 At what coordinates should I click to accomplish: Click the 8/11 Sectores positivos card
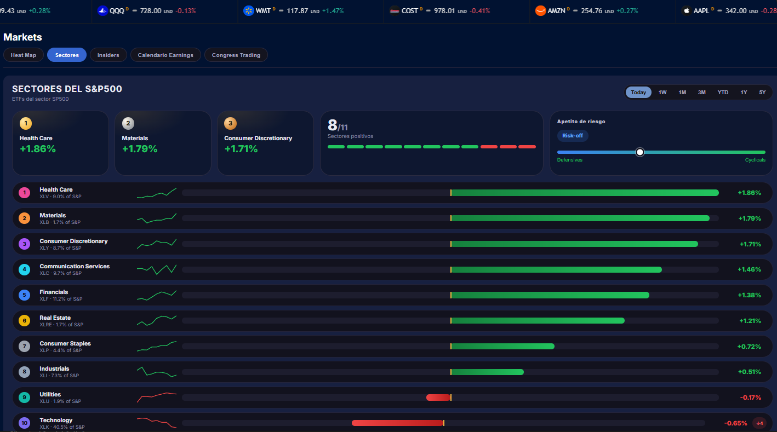[x=432, y=143]
